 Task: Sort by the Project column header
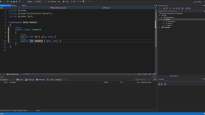click(106, 82)
